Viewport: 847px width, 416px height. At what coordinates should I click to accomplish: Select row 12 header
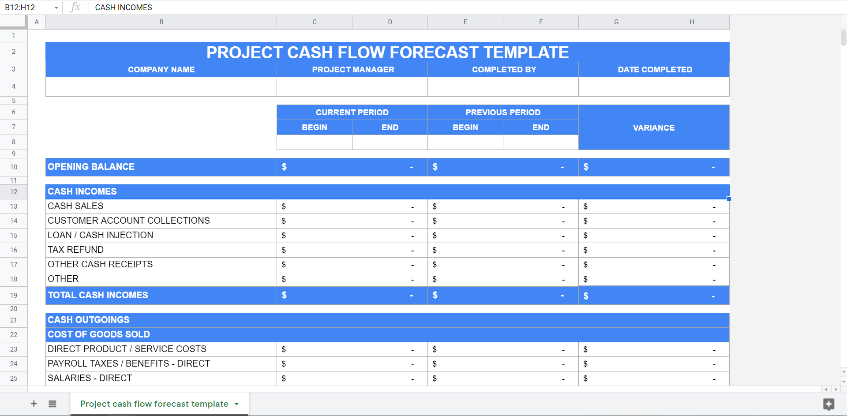tap(14, 192)
